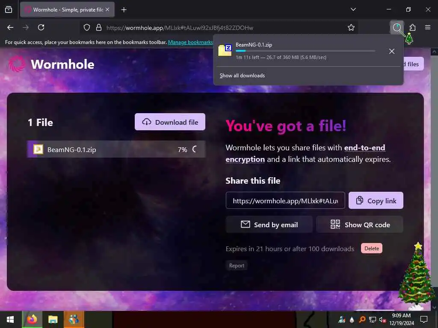Click the water drop tray icon

[x=352, y=319]
